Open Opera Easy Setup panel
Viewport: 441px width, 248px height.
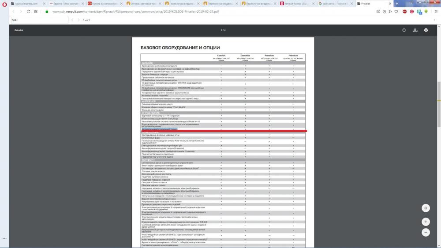point(436,11)
